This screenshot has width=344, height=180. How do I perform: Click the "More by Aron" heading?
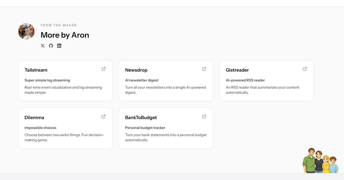point(65,35)
